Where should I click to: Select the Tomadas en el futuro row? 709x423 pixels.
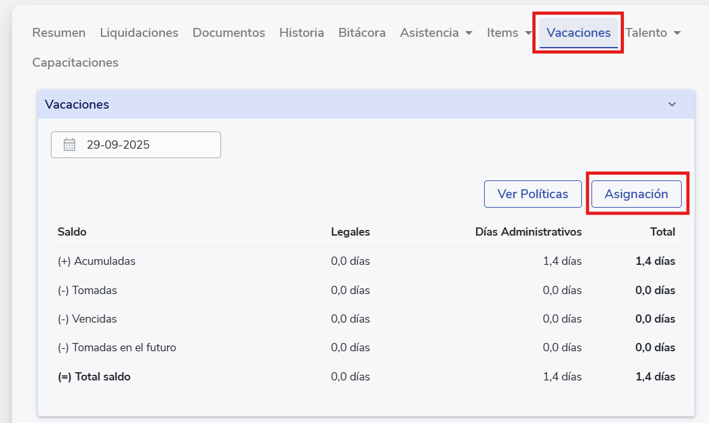[117, 347]
